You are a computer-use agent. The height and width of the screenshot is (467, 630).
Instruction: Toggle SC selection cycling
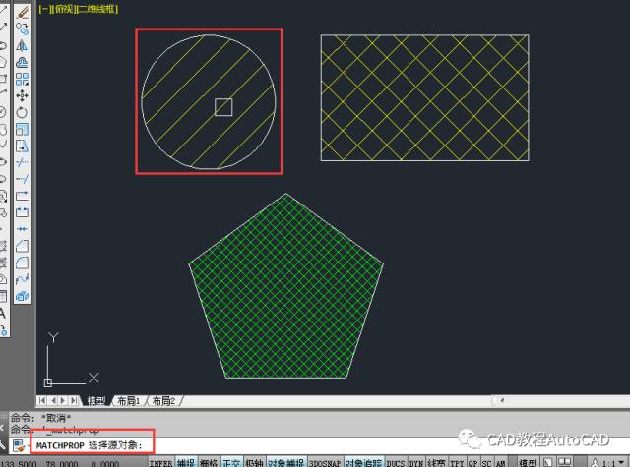pyautogui.click(x=486, y=463)
